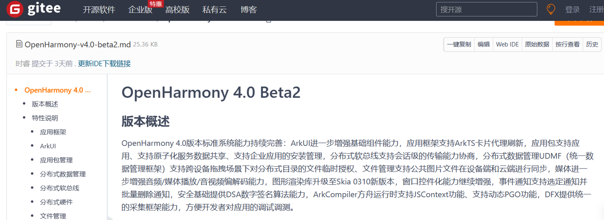
Task: Jump to ArkUI section in outline
Action: pos(48,146)
